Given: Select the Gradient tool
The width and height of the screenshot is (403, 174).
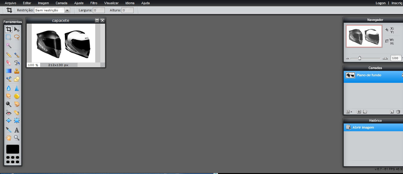Looking at the screenshot, I should click(x=9, y=71).
